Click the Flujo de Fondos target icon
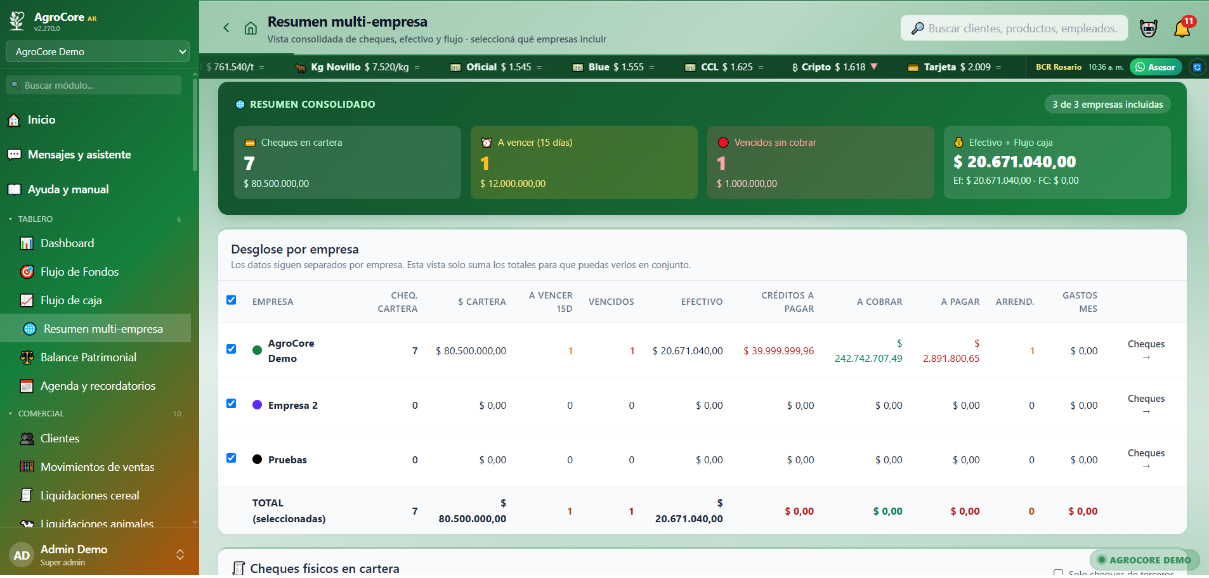1209x578 pixels. pyautogui.click(x=27, y=272)
